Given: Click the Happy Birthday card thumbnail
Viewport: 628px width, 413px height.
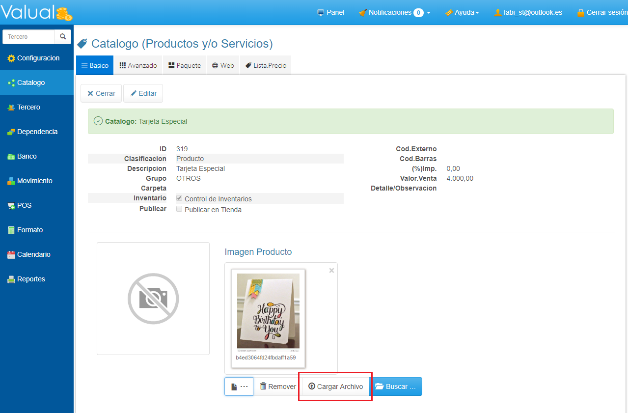Looking at the screenshot, I should coord(268,312).
